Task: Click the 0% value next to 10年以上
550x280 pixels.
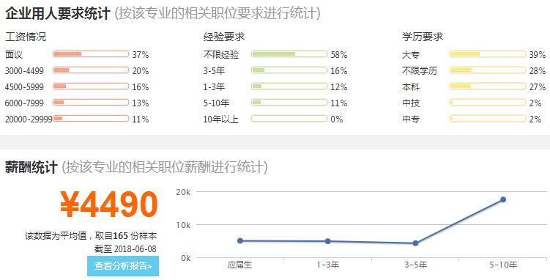Action: coord(337,119)
